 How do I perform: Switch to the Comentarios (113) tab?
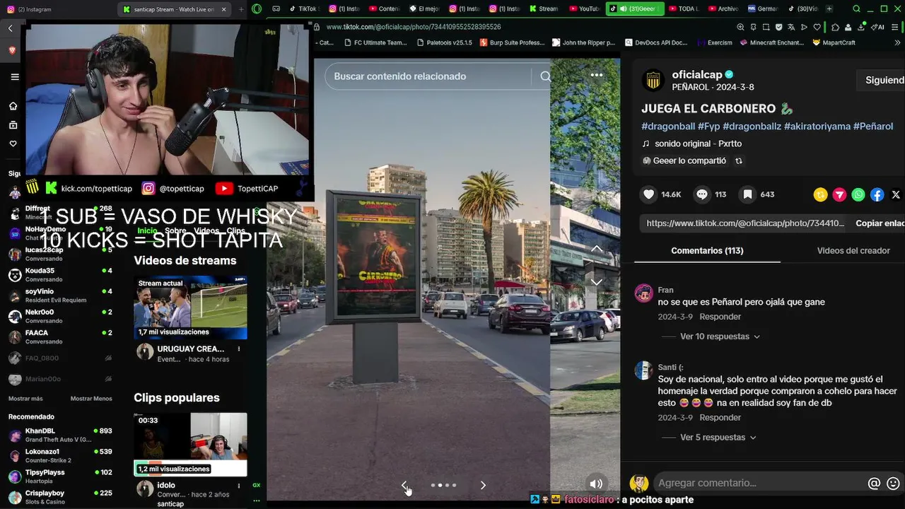[x=707, y=251]
